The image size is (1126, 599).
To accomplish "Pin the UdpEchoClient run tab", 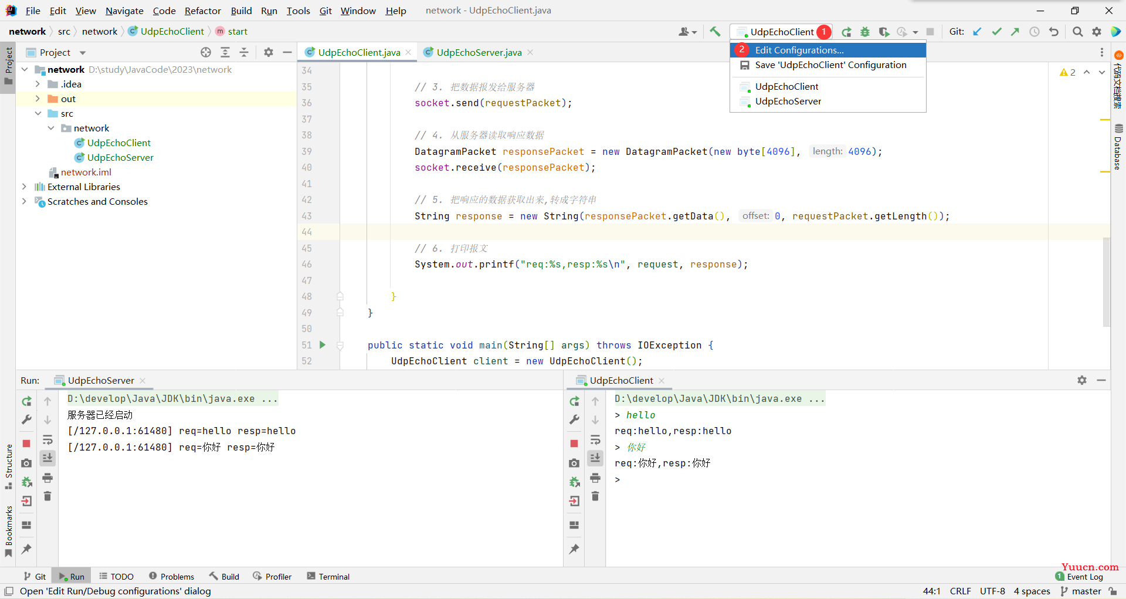I will [x=574, y=549].
